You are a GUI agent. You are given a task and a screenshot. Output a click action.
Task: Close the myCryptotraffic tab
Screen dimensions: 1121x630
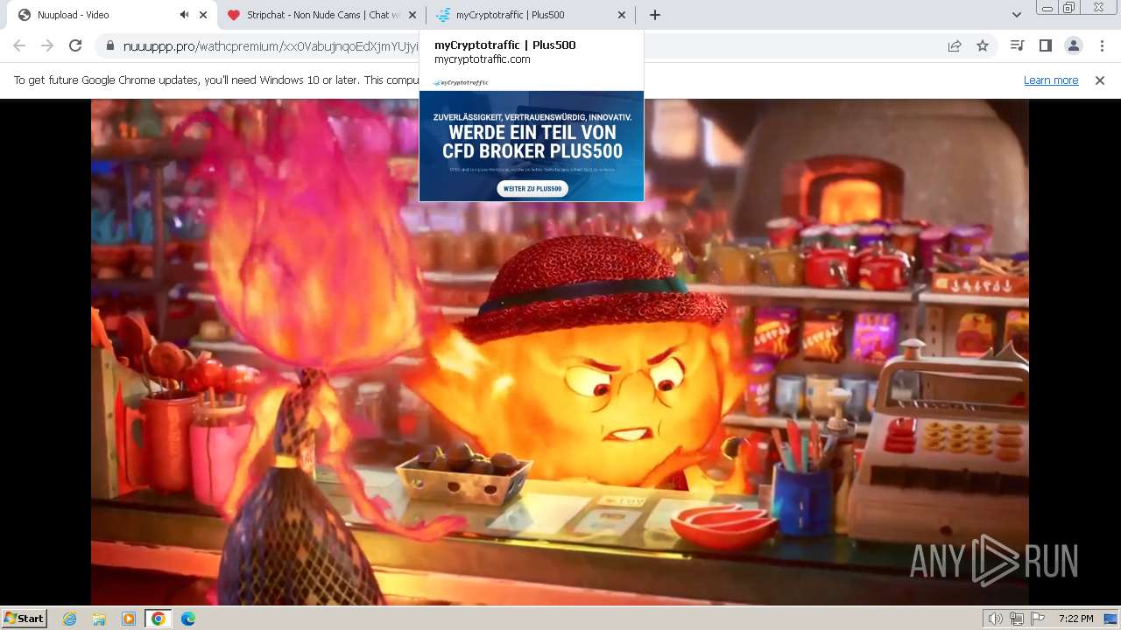click(x=622, y=15)
